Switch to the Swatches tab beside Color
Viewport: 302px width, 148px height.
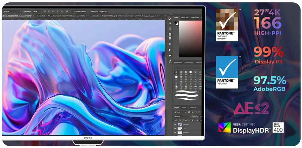point(185,17)
